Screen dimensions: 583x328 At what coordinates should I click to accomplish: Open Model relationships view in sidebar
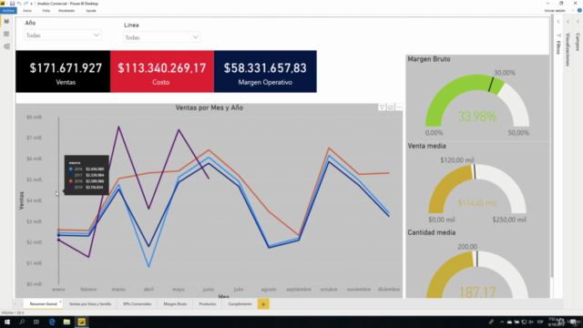coord(6,46)
